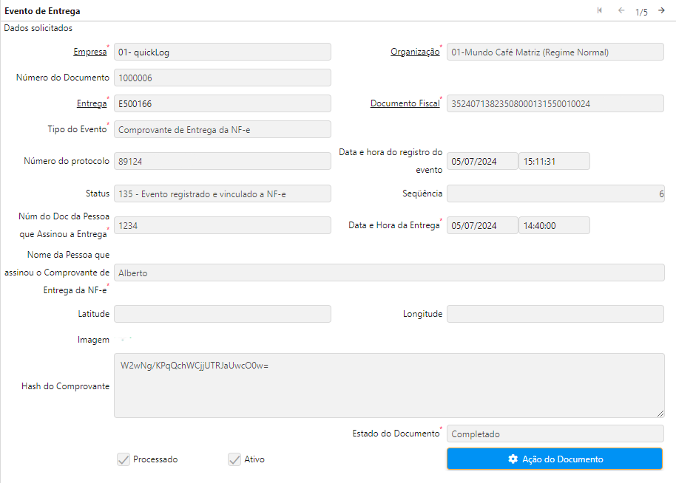Click inside the Hash do Comprovante text area
Image resolution: width=676 pixels, height=483 pixels.
click(x=389, y=386)
